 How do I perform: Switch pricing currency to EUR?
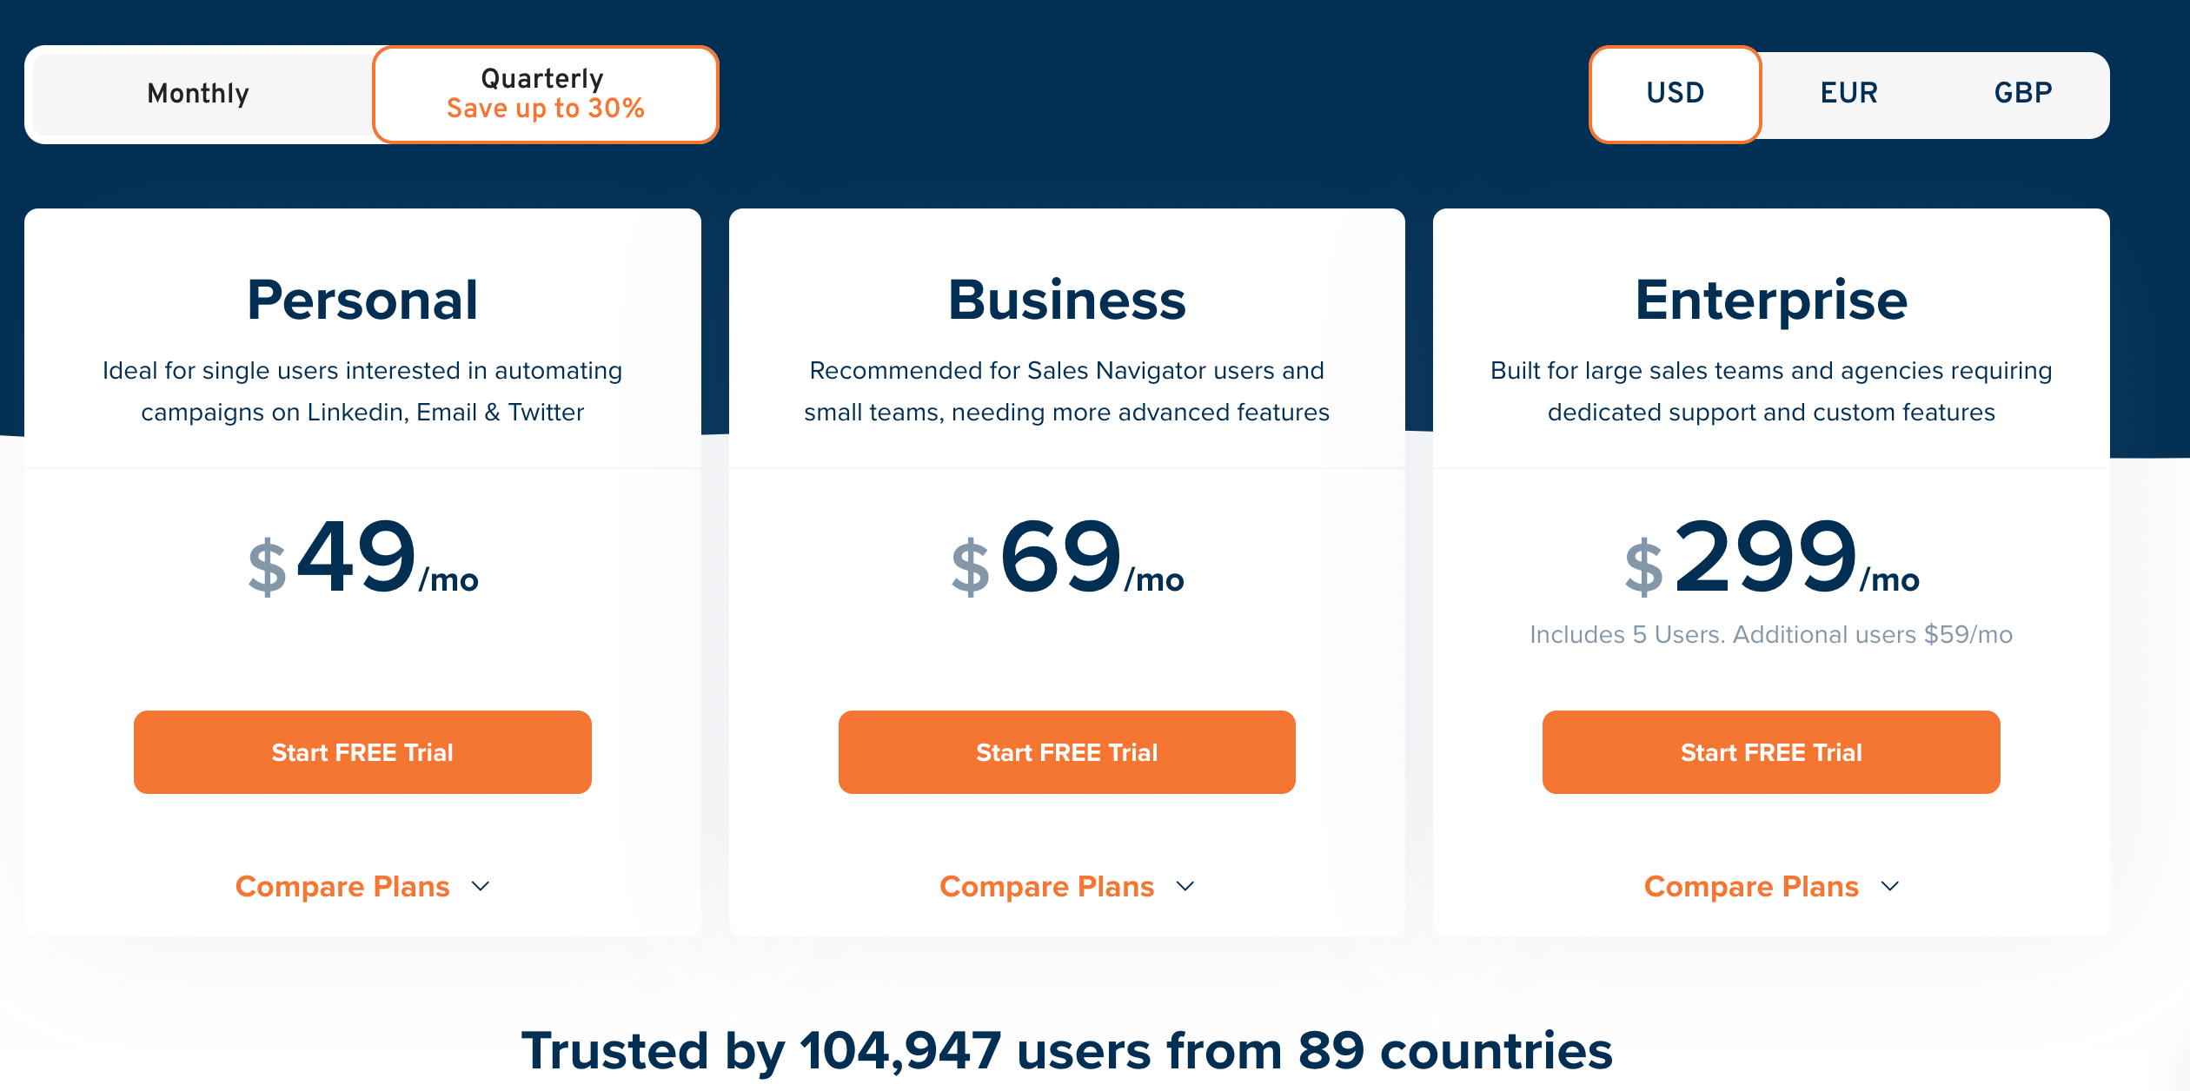pyautogui.click(x=1848, y=94)
